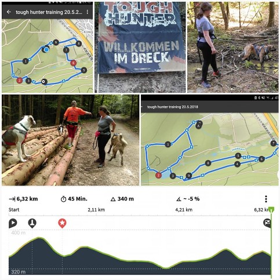
Task: Open the photo of dogs on logs
Action: tap(70, 140)
